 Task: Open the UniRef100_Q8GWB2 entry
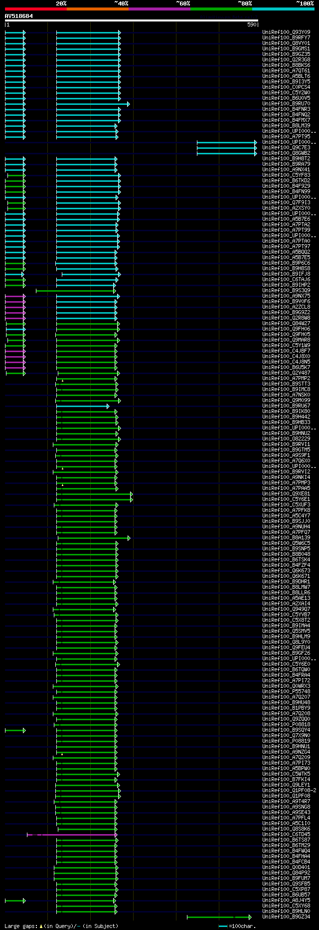[x=286, y=153]
